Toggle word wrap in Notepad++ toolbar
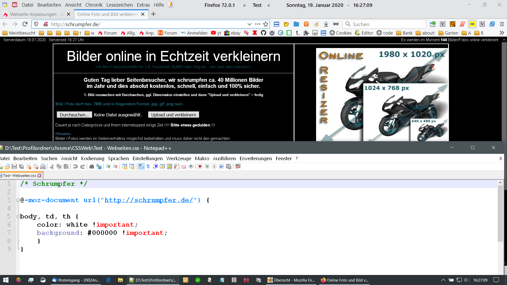The height and width of the screenshot is (285, 507). pos(141,167)
